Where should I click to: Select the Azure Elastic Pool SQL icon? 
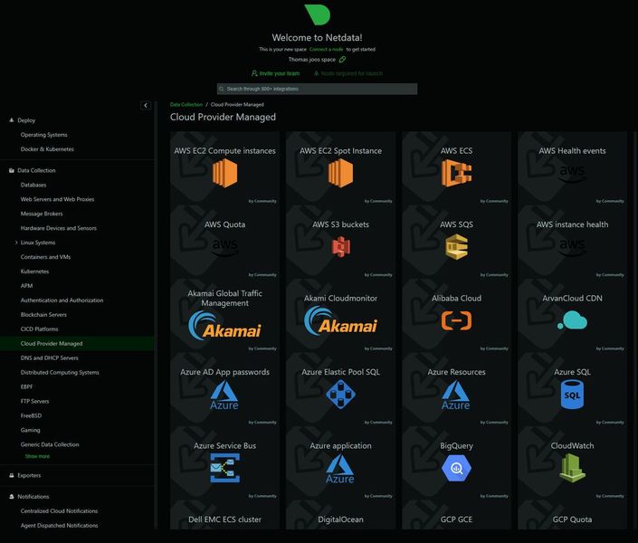(340, 394)
